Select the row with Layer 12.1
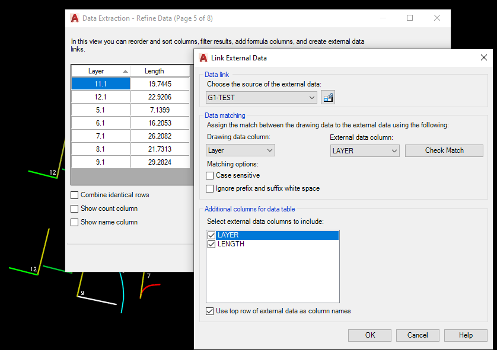 point(100,97)
